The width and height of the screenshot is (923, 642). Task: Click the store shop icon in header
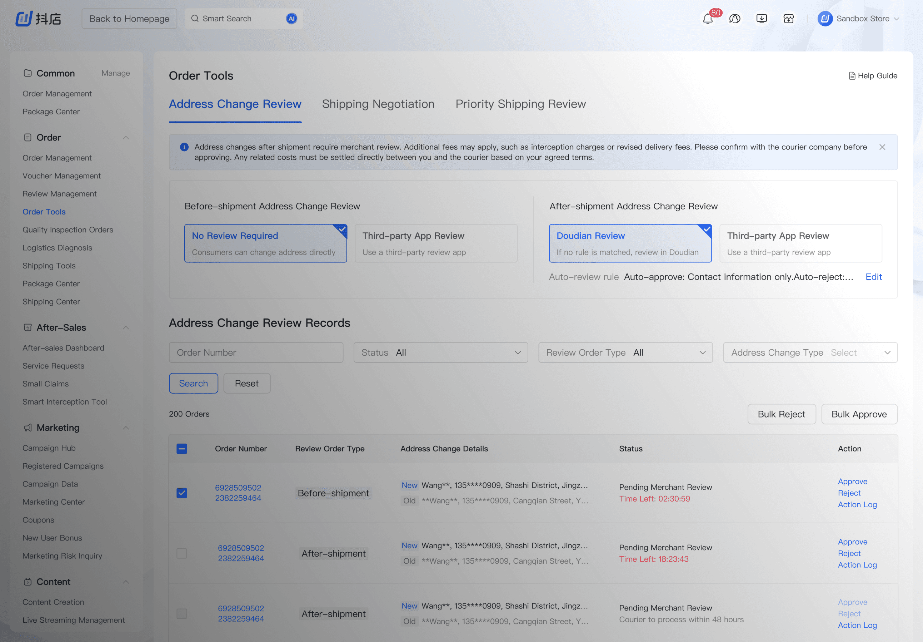coord(788,19)
